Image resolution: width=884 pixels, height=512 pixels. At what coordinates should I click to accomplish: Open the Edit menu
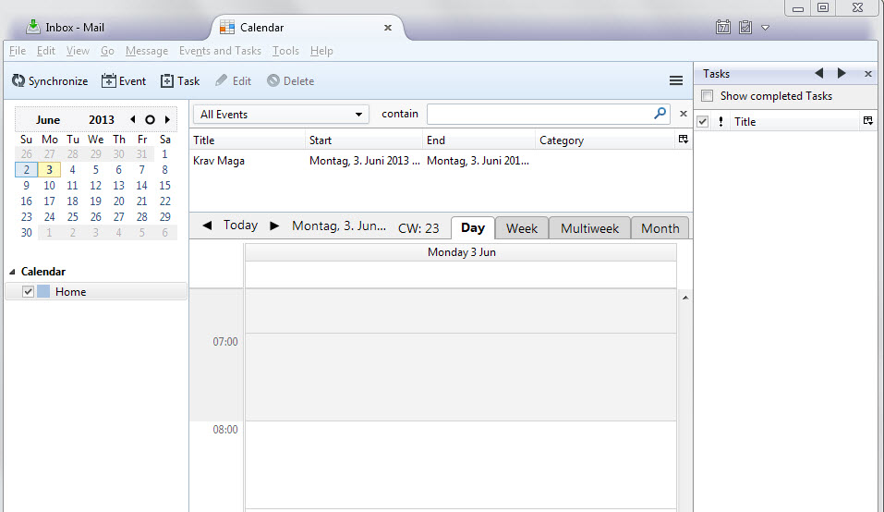coord(45,51)
